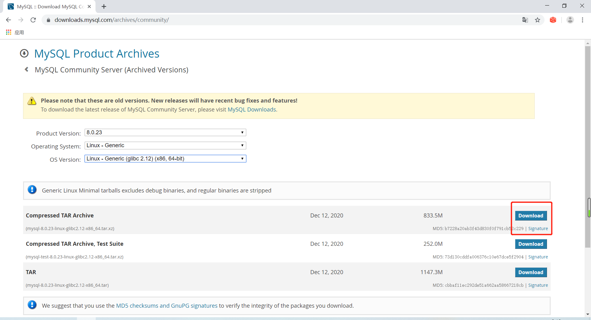Close the MySQL Download tab

point(89,6)
